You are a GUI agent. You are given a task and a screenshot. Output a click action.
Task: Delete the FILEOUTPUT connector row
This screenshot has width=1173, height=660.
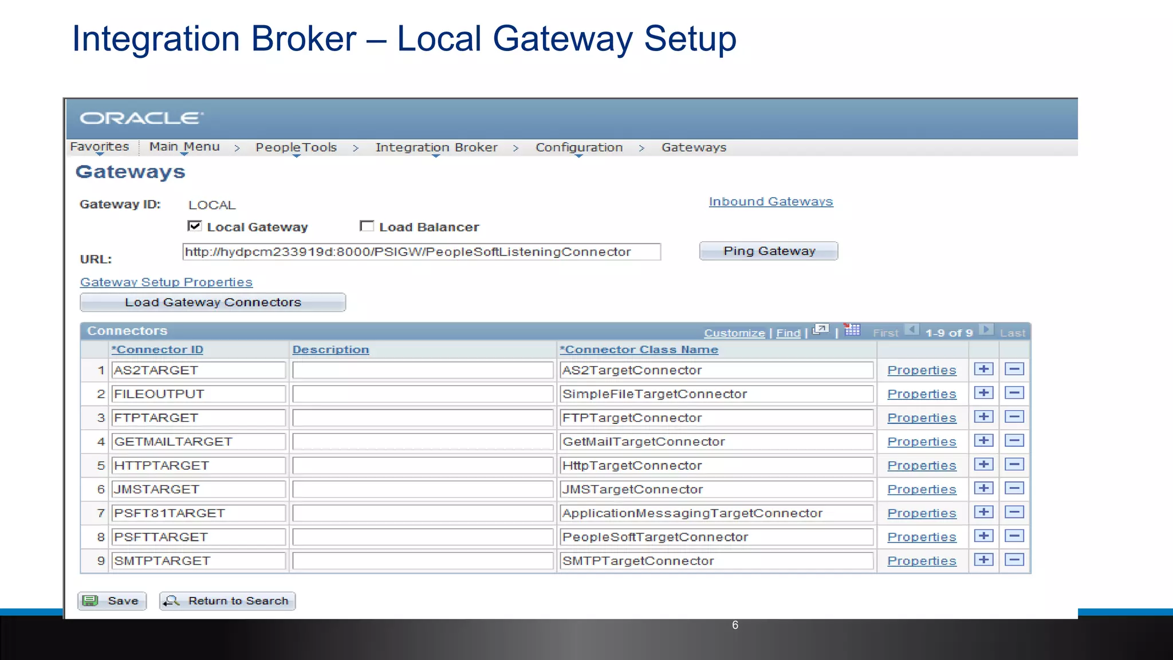(x=1014, y=393)
